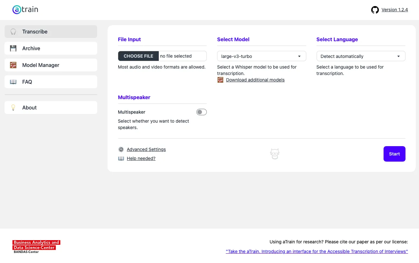Enable the Multispeaker toggle
This screenshot has width=419, height=263.
[202, 112]
